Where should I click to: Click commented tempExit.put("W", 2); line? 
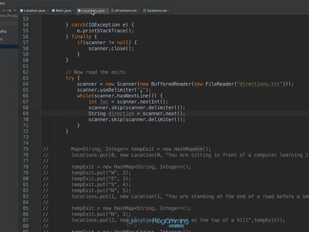click(x=101, y=173)
